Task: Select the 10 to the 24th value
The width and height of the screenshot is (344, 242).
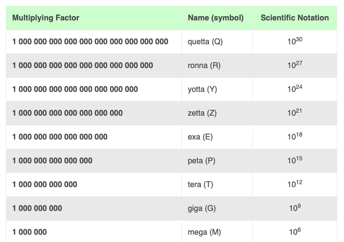Action: (295, 89)
